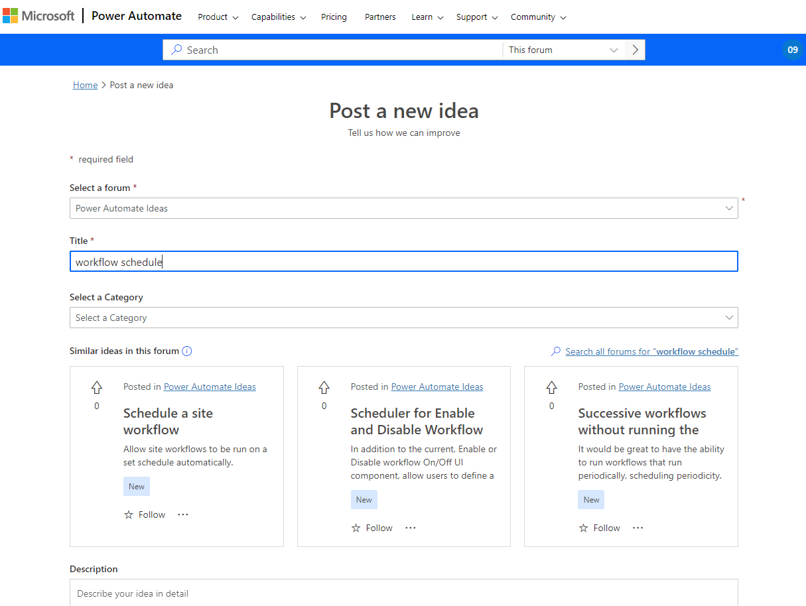Viewport: 806px width, 606px height.
Task: Expand the 'This forum' search scope dropdown
Action: pos(563,50)
